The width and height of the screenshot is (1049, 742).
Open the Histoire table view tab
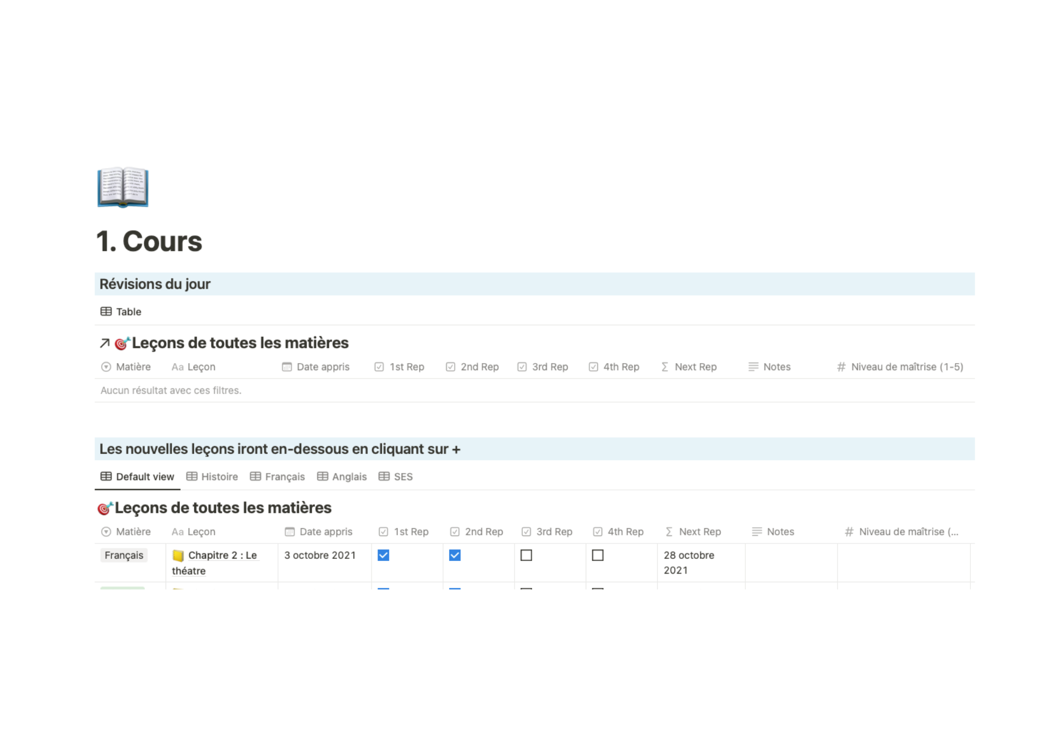pos(212,477)
